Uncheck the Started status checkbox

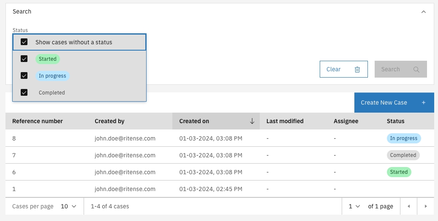coord(24,59)
